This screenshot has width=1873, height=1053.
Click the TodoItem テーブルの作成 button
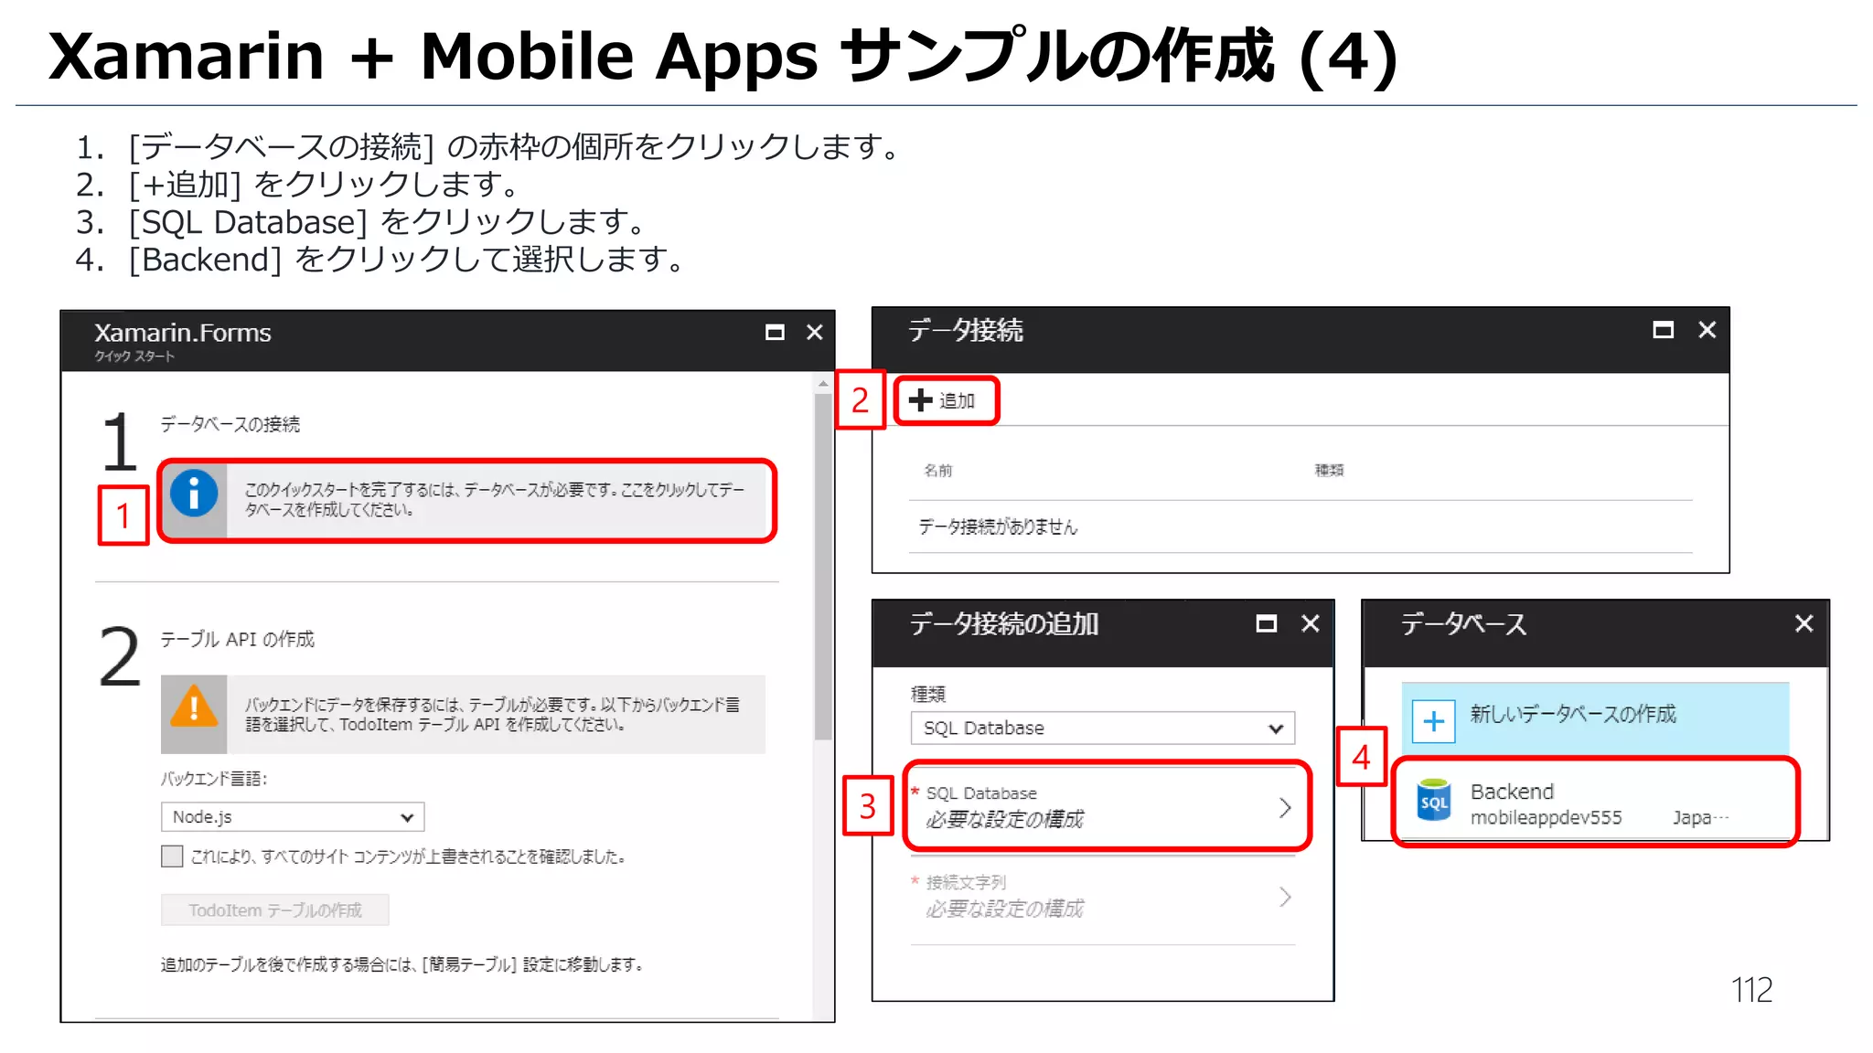tap(275, 910)
